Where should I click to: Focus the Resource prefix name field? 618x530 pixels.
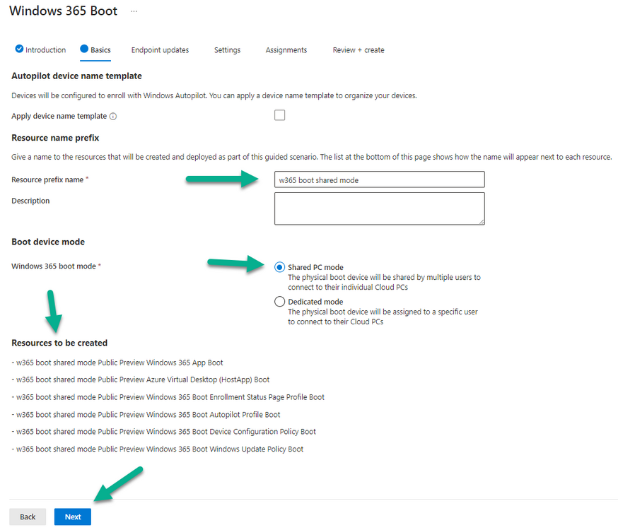click(380, 179)
